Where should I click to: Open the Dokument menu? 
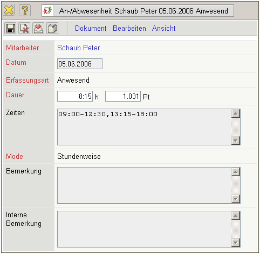[x=91, y=29]
